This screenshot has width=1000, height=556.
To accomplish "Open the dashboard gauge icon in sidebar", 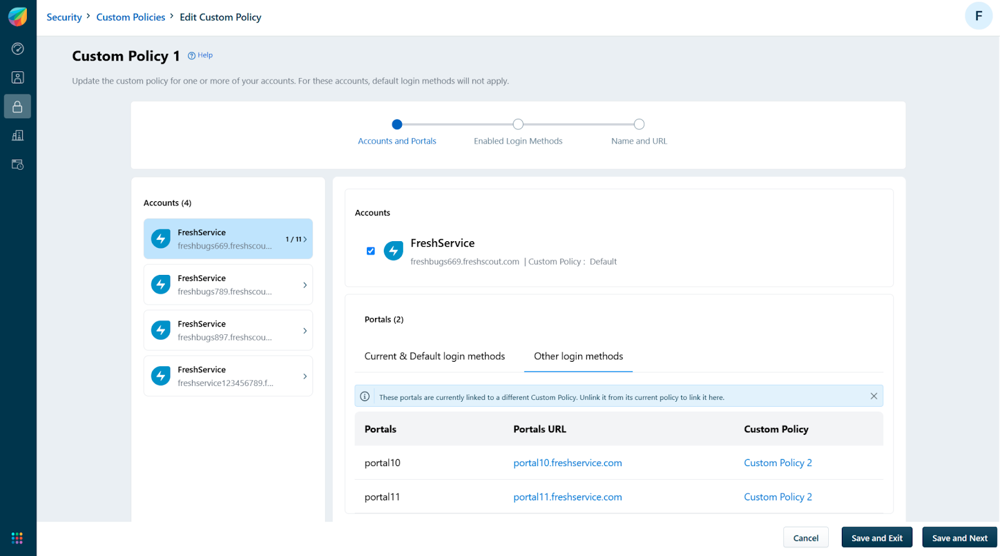I will tap(17, 49).
